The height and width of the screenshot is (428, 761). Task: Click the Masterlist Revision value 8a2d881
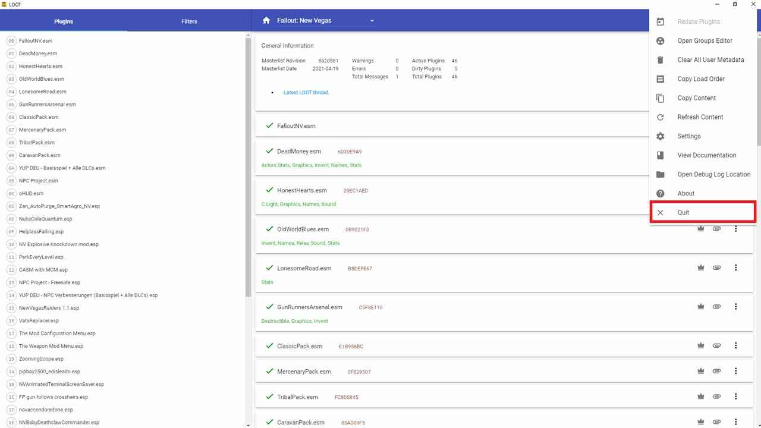(x=328, y=61)
